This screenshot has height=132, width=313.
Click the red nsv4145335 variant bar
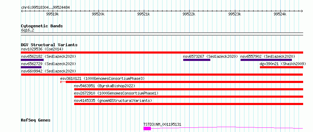tap(189, 104)
